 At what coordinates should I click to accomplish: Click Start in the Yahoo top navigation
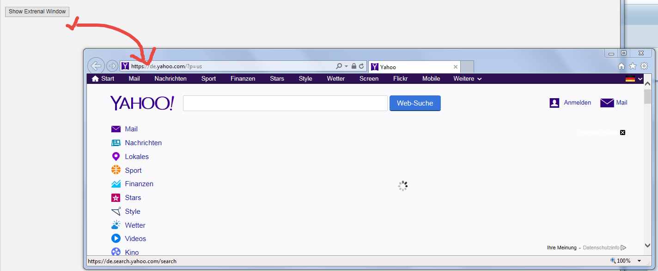pos(103,78)
